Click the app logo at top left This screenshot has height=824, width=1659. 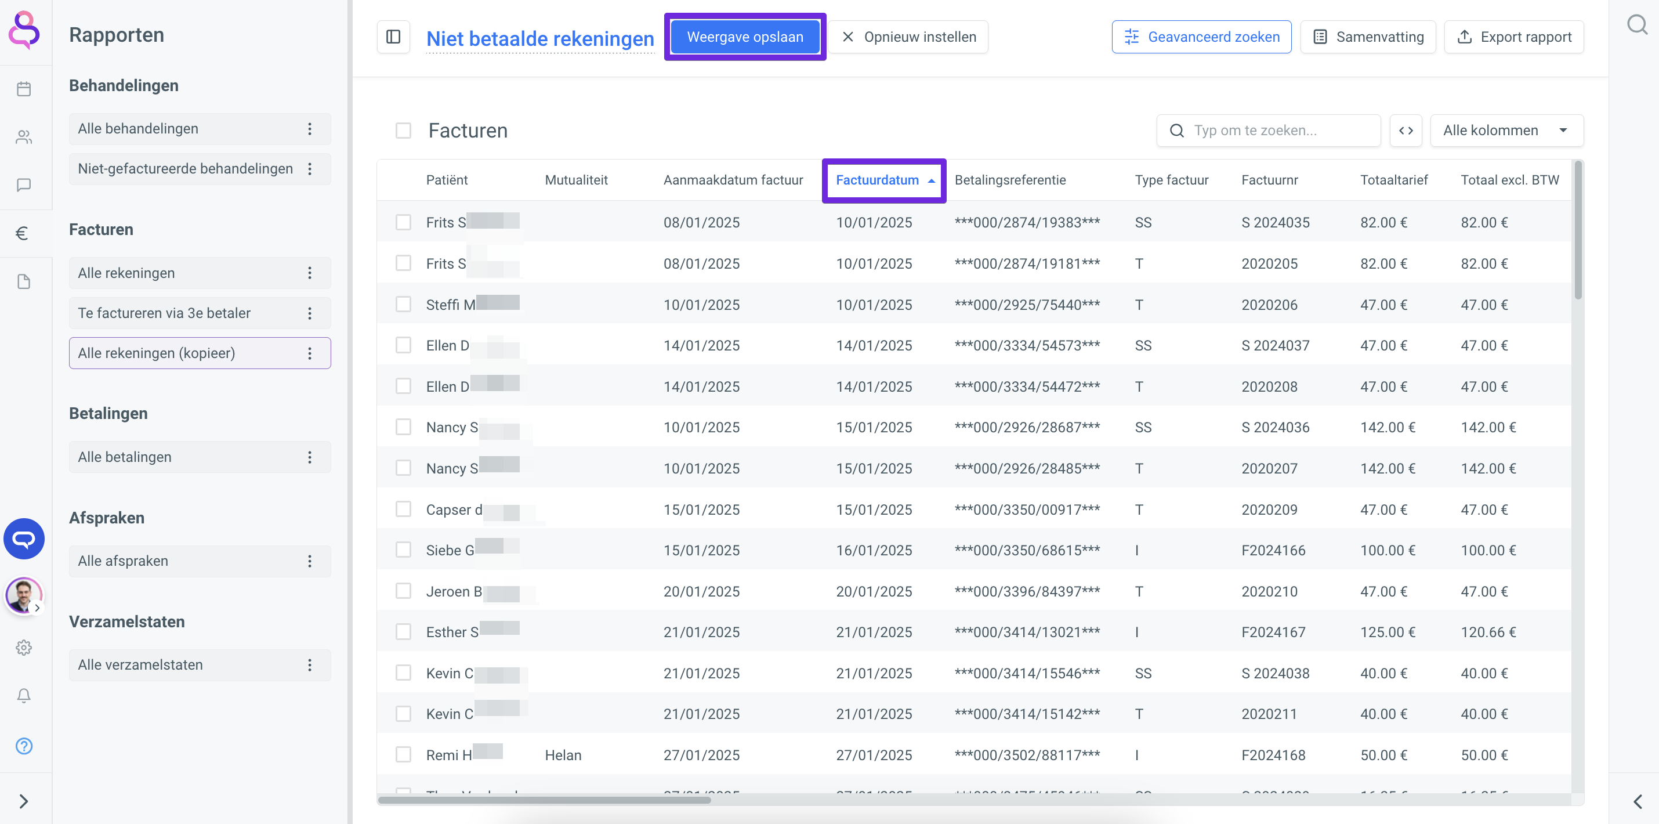[x=24, y=30]
